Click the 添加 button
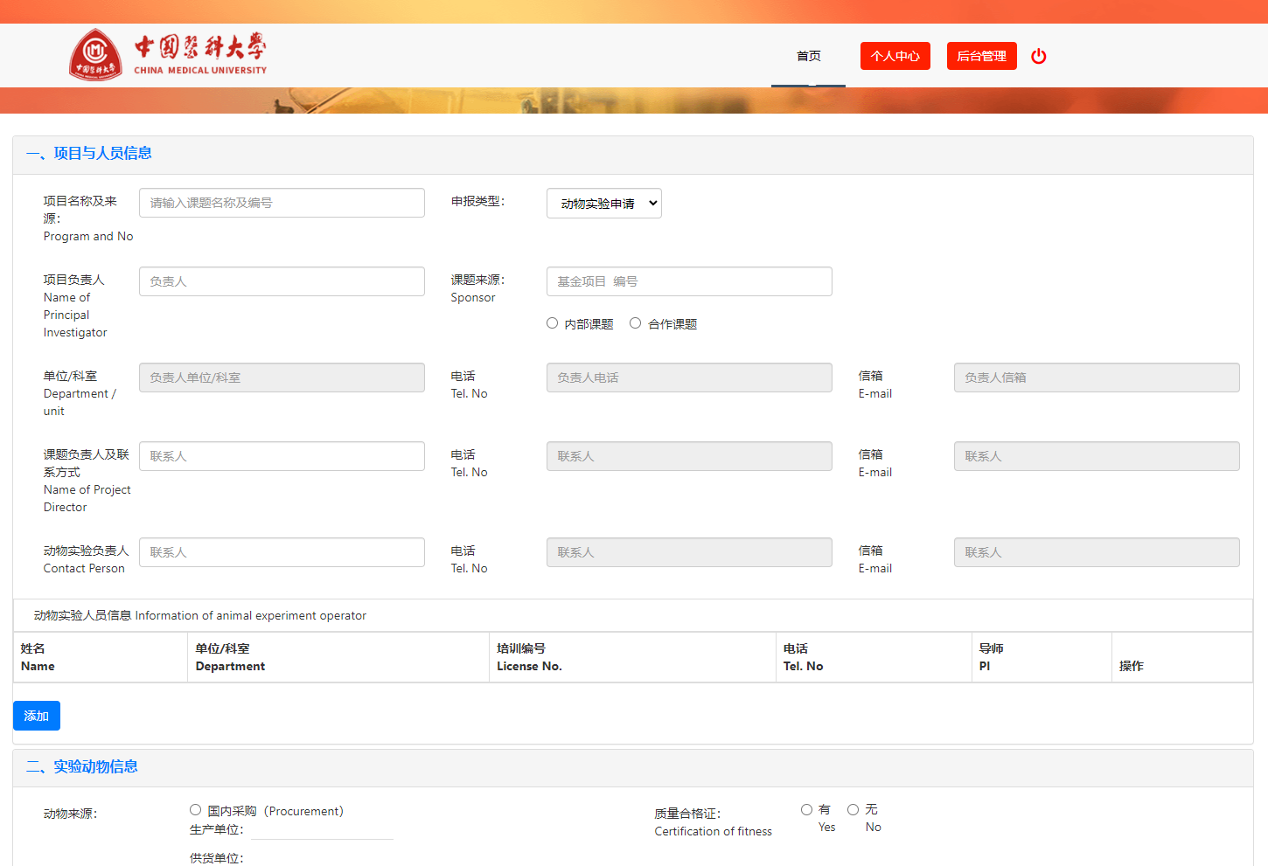 click(37, 716)
